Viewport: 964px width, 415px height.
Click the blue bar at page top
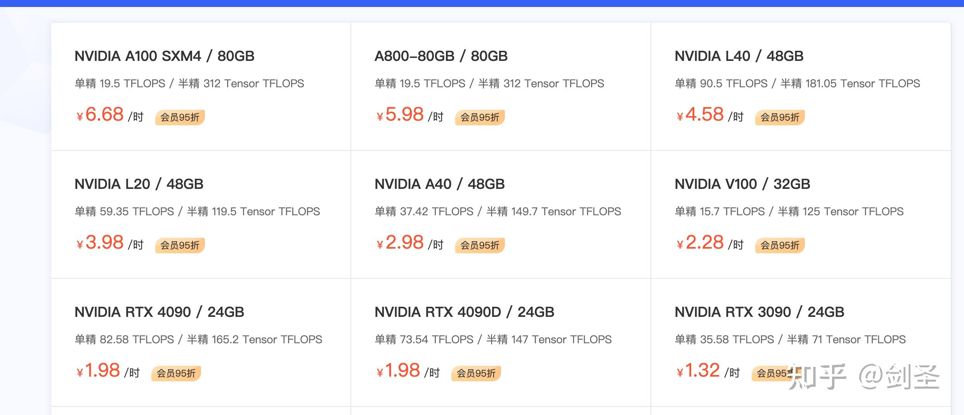482,3
